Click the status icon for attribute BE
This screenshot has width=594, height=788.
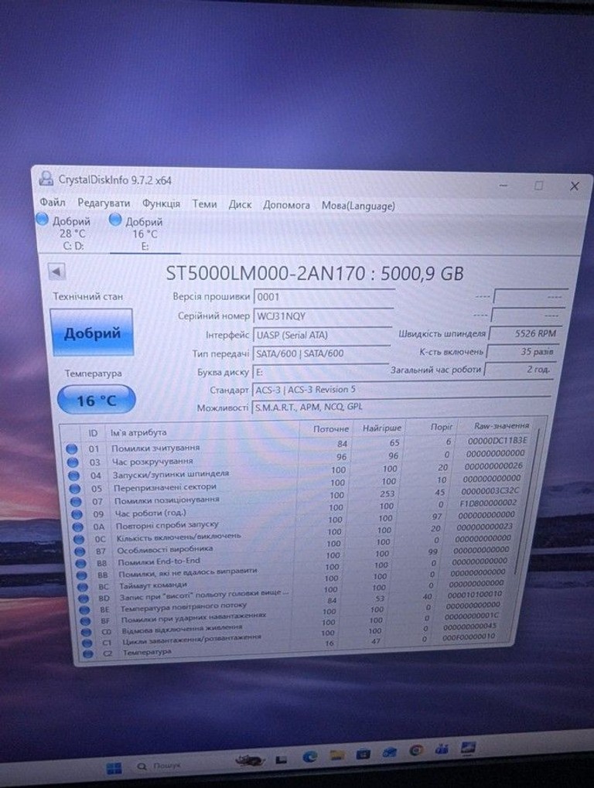[85, 609]
